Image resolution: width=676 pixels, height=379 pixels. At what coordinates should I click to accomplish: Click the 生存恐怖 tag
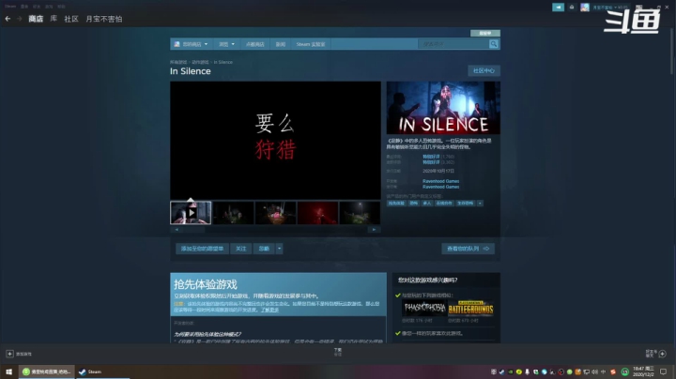[465, 204]
